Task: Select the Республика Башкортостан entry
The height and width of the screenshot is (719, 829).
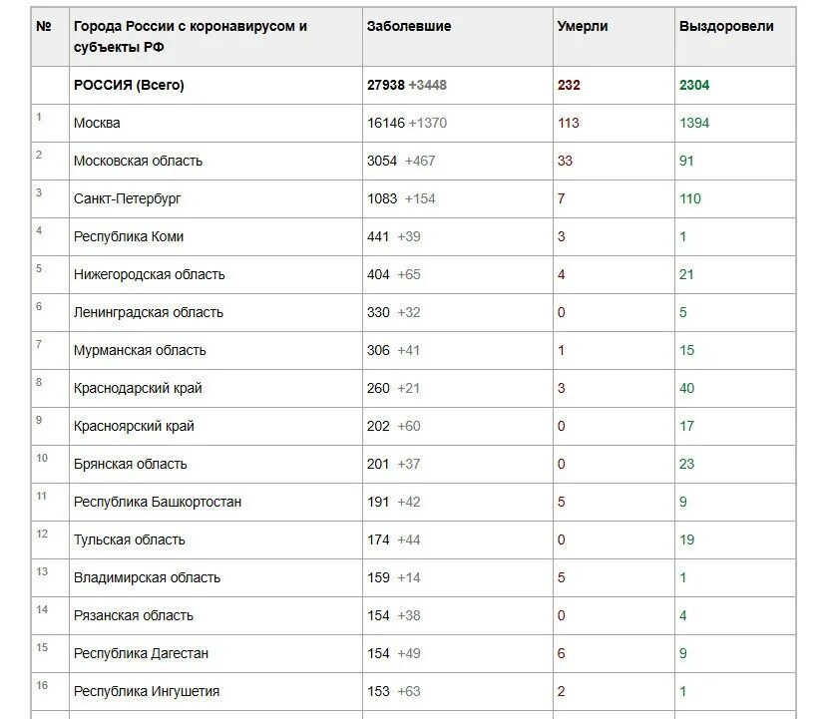Action: tap(158, 502)
